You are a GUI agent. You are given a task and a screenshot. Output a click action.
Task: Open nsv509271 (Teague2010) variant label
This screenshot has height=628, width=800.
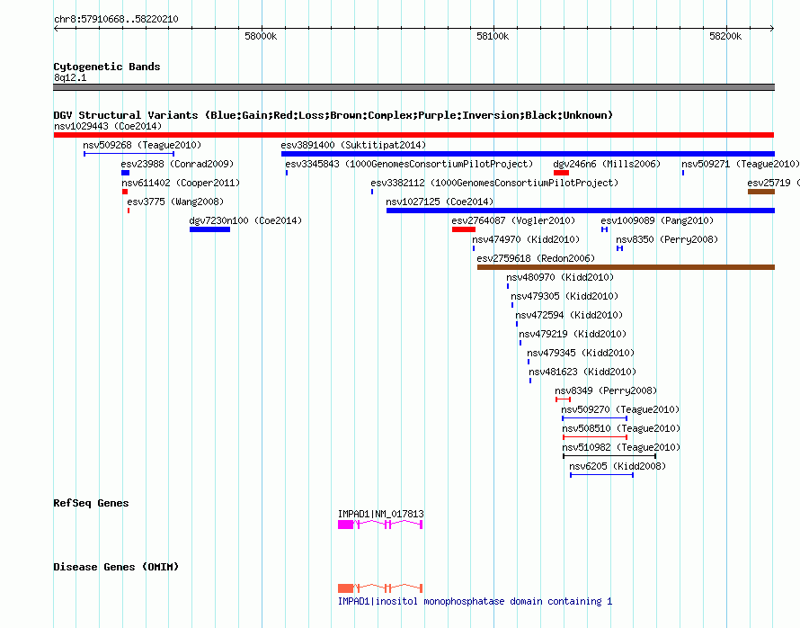[741, 164]
